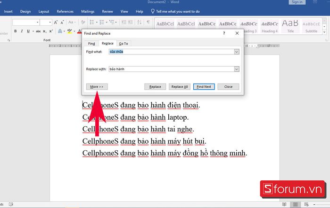Apply the Title style
This screenshot has width=330, height=208.
pos(290,26)
